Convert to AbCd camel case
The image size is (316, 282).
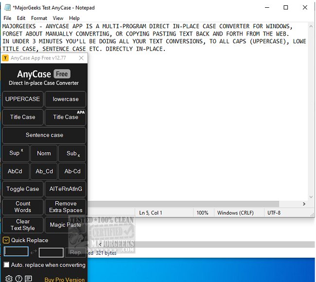click(16, 171)
